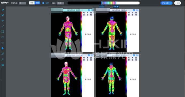Viewport: 185px width, 97px height.
Task: Click the zoom in magnifier icon
Action: (3, 54)
